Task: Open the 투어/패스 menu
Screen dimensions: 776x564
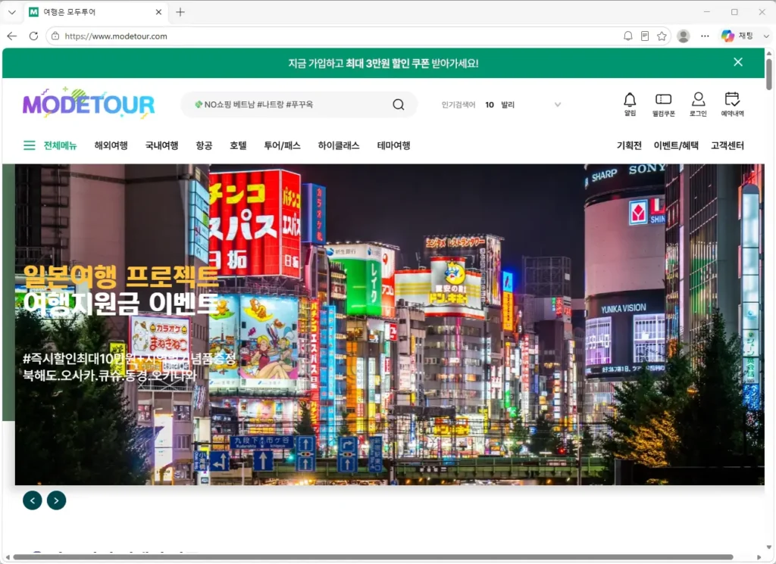Action: pyautogui.click(x=282, y=145)
